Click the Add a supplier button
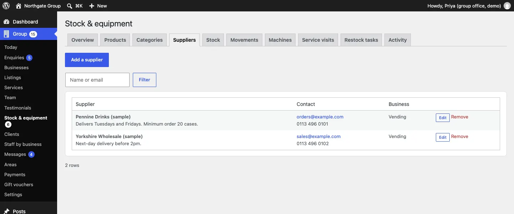The height and width of the screenshot is (214, 514). click(x=87, y=60)
